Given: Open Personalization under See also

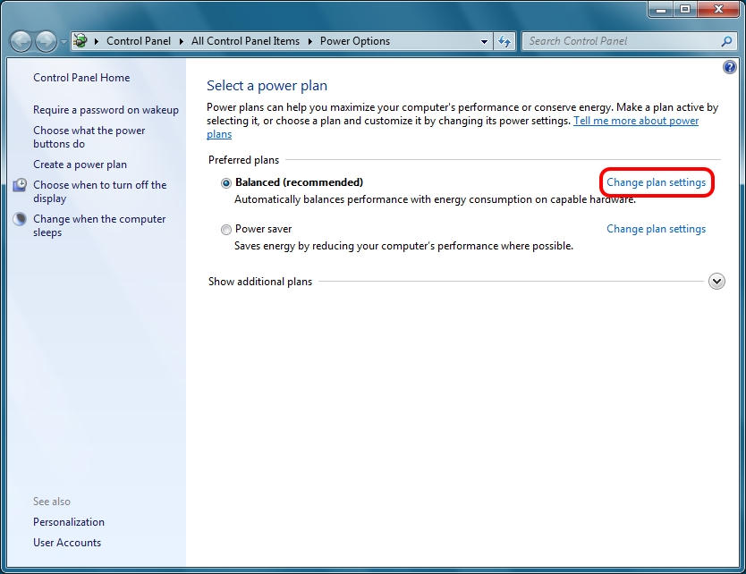Looking at the screenshot, I should [69, 522].
